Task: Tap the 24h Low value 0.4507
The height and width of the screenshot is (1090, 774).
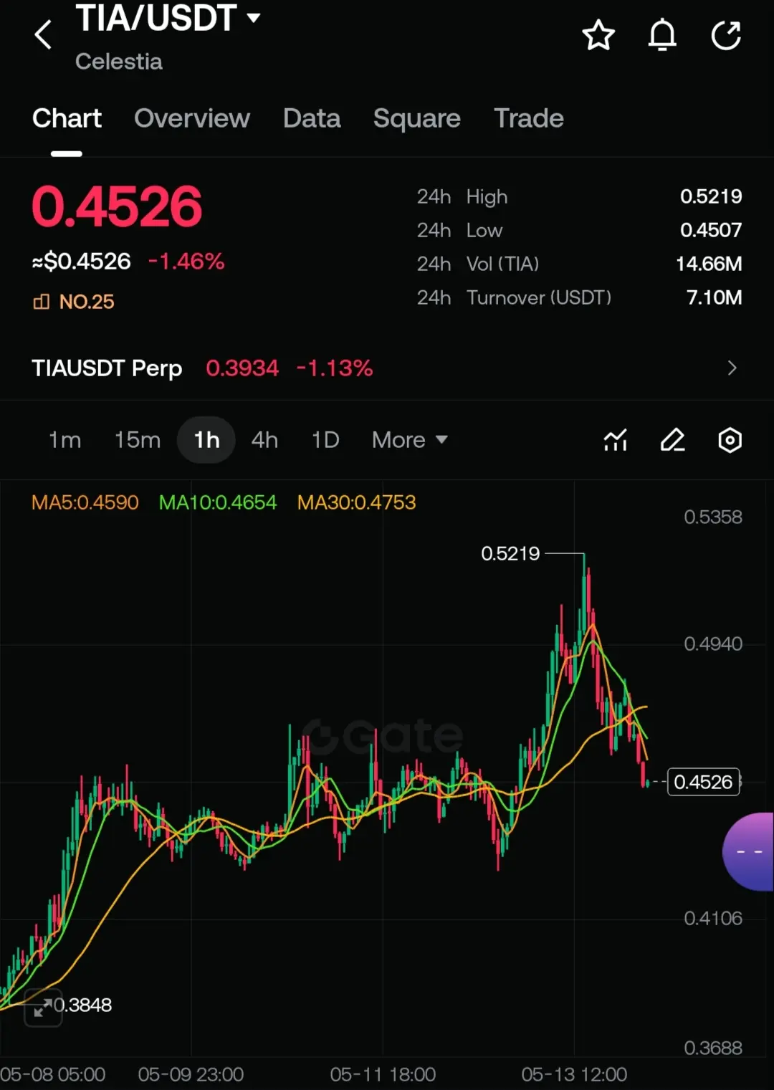Action: 711,230
